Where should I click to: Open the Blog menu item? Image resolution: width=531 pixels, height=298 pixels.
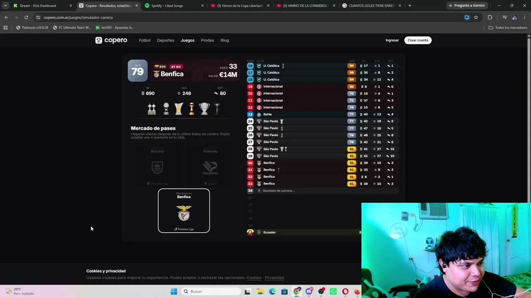point(225,40)
